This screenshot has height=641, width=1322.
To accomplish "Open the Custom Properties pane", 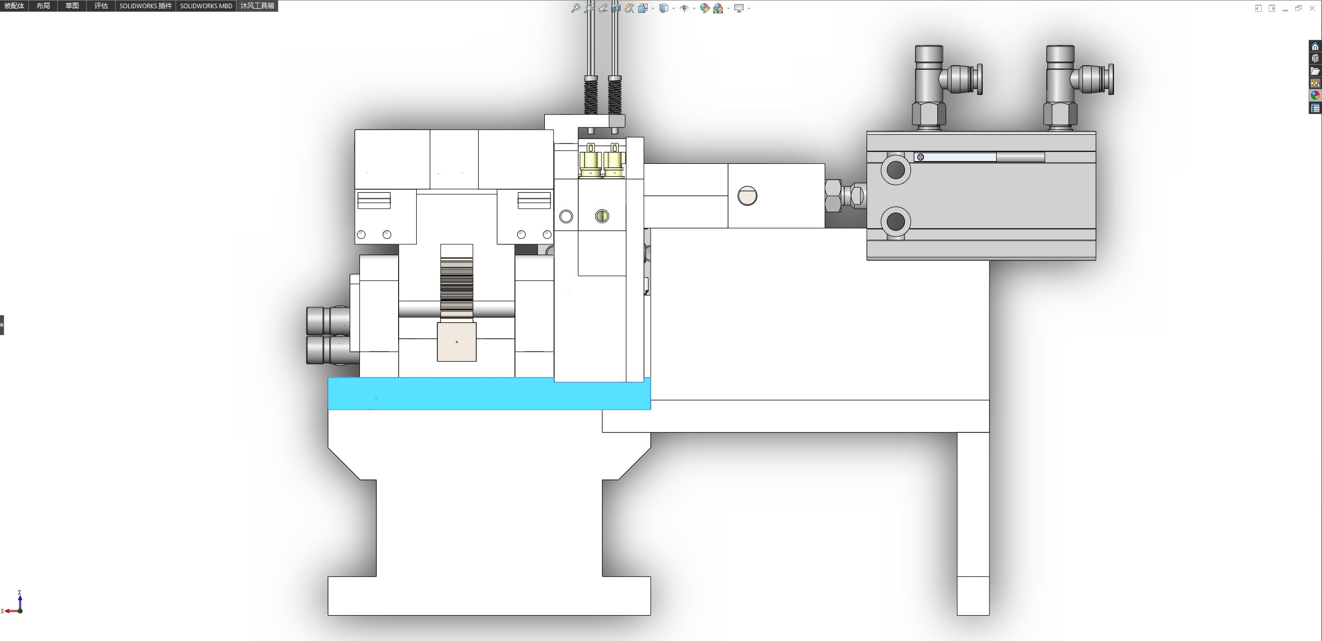I will coord(1315,108).
